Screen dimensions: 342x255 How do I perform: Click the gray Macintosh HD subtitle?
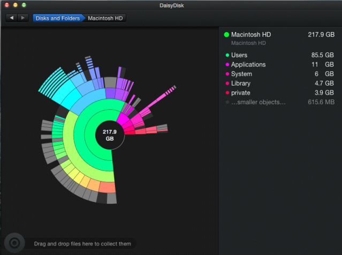point(248,43)
